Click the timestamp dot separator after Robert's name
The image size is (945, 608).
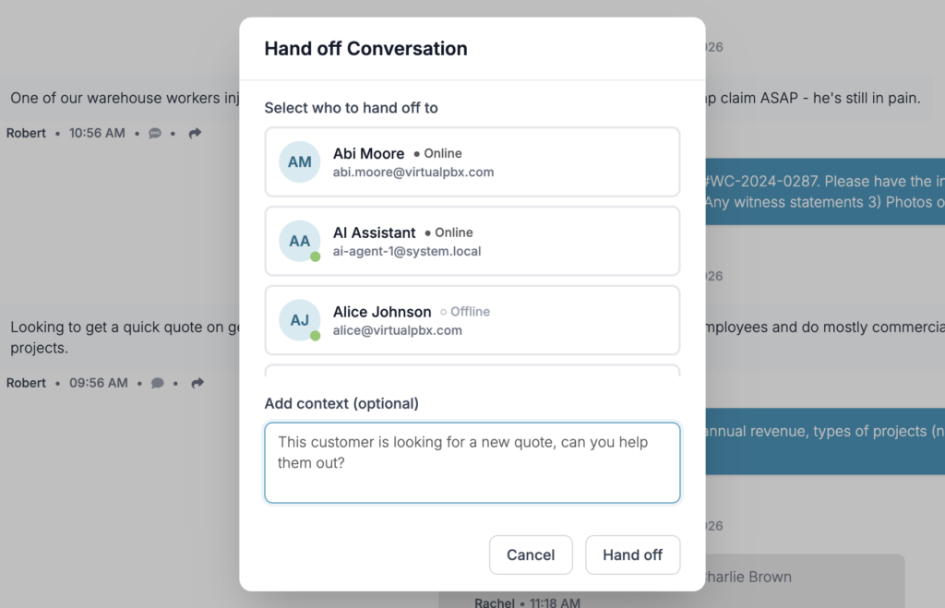tap(57, 133)
